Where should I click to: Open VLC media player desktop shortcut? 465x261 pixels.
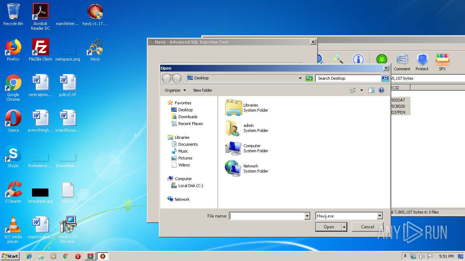pyautogui.click(x=13, y=230)
